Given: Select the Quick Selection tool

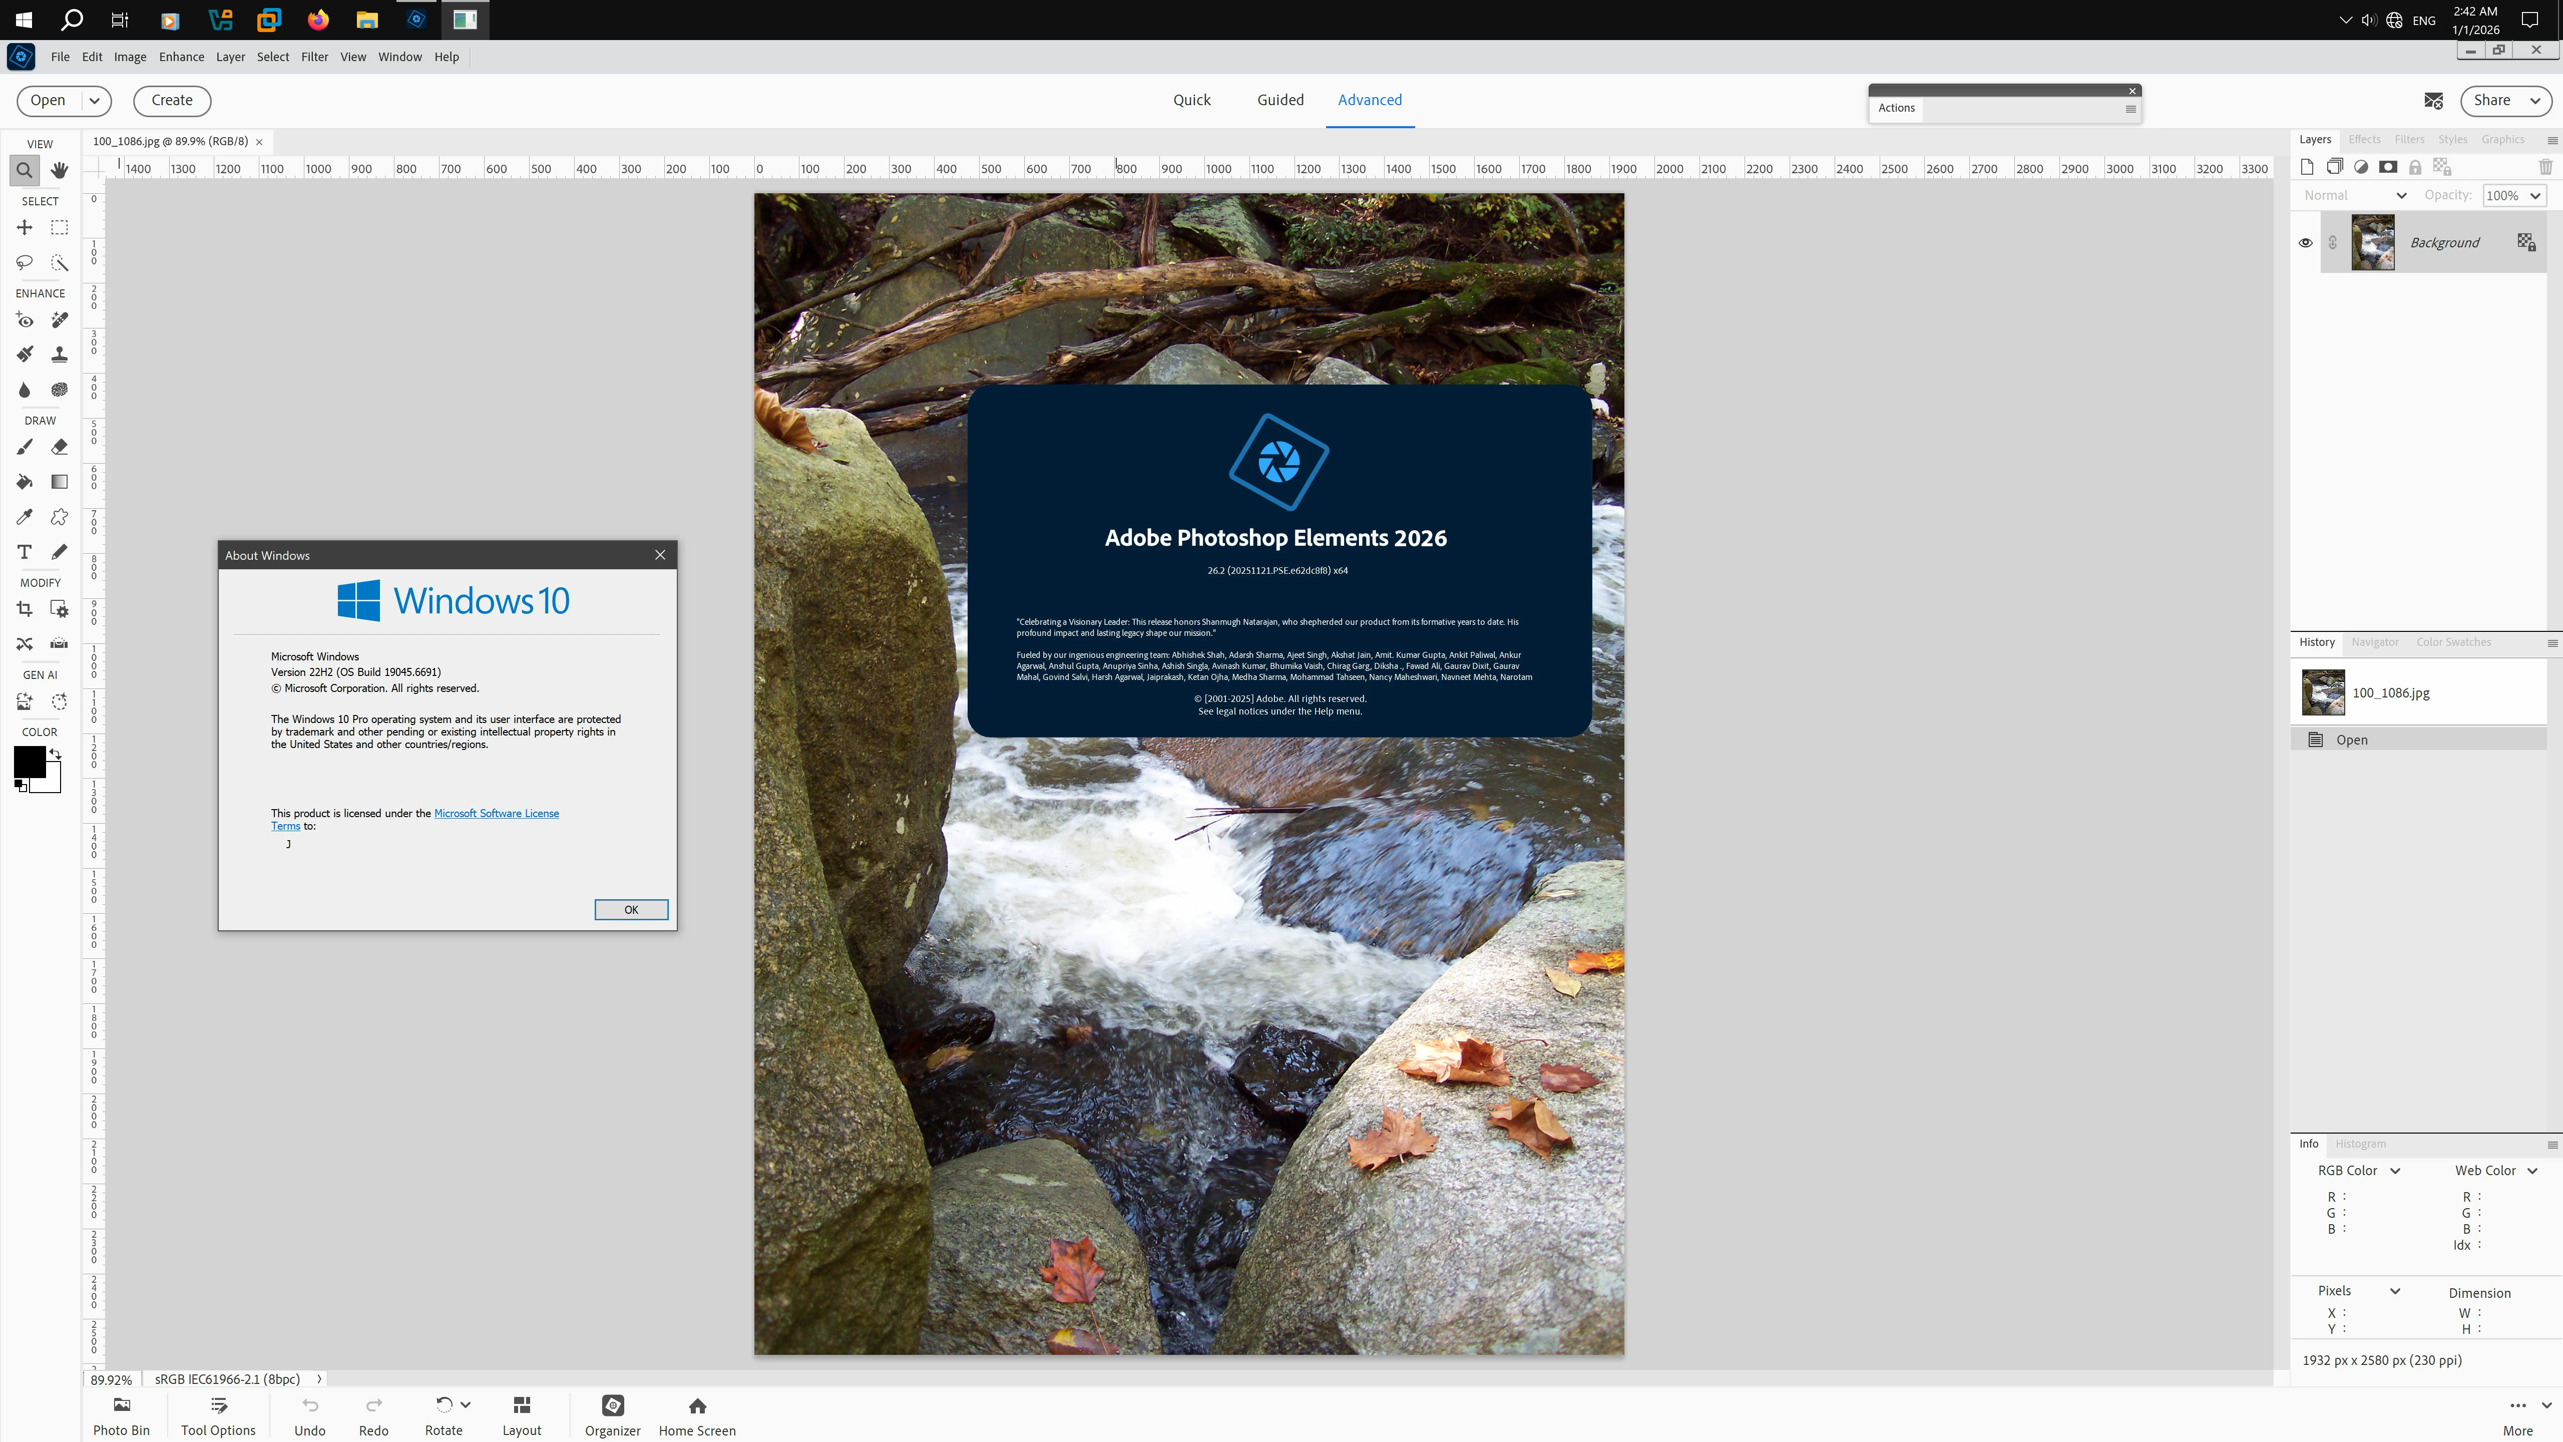Looking at the screenshot, I should (60, 263).
